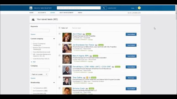Click Go to LinkedIn.com link
The image size is (177, 99).
pyautogui.click(x=134, y=13)
